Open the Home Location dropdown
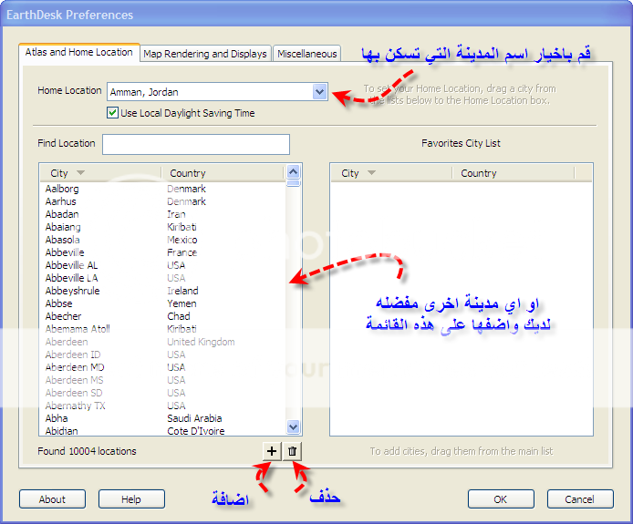 [319, 91]
